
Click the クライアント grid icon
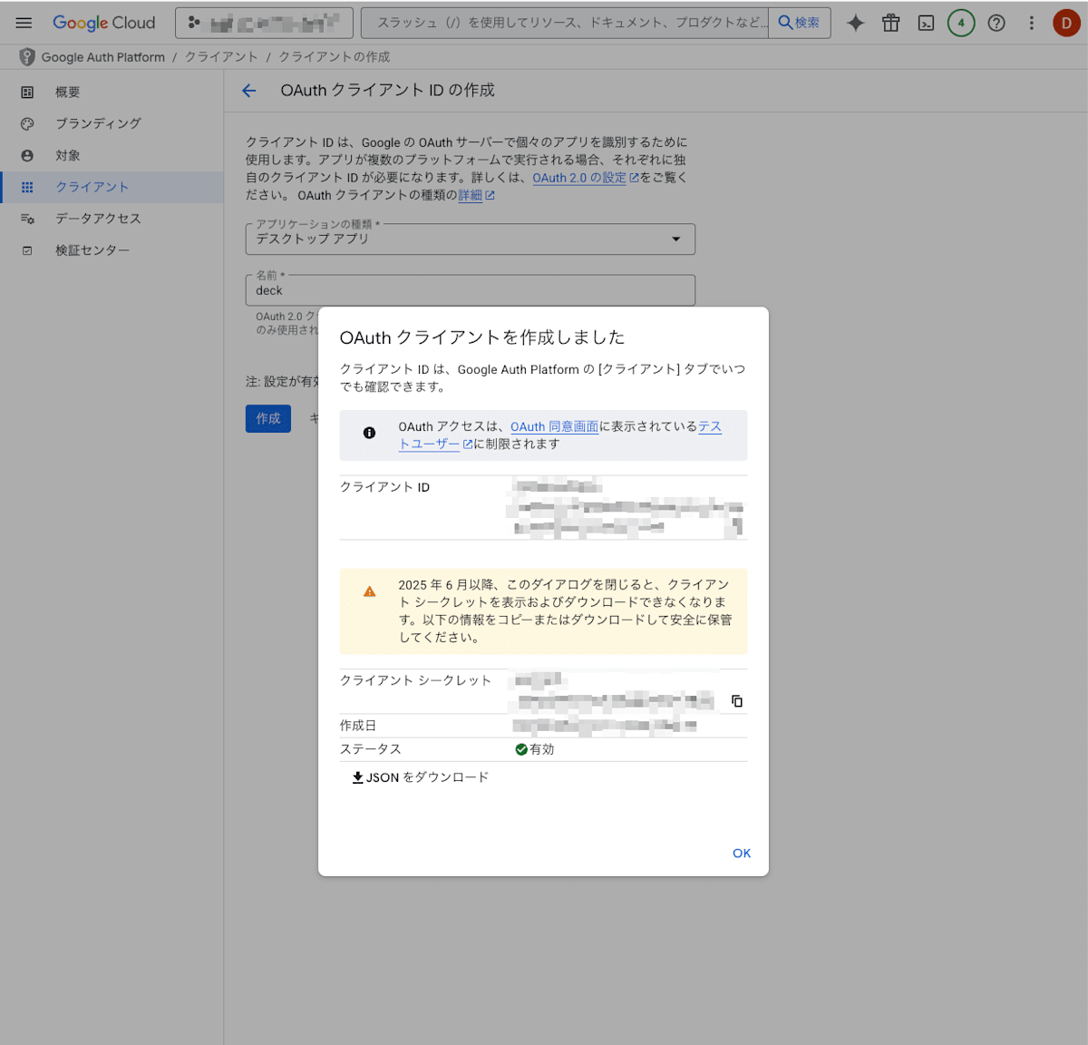(27, 187)
